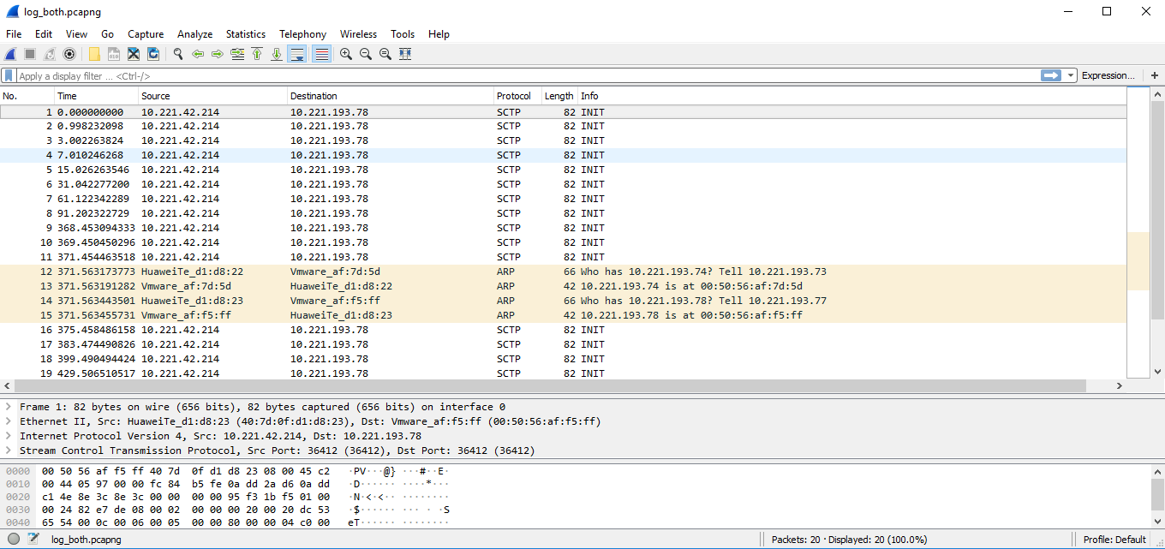Screen dimensions: 1165x549
Task: Expand the Stream Control Transmission Protocol details
Action: 9,451
